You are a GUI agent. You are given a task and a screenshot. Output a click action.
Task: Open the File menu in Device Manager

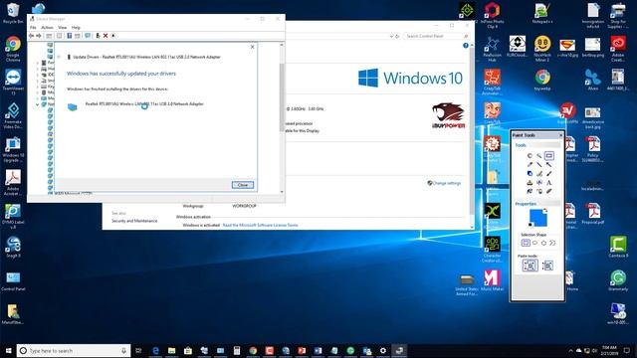tap(33, 27)
